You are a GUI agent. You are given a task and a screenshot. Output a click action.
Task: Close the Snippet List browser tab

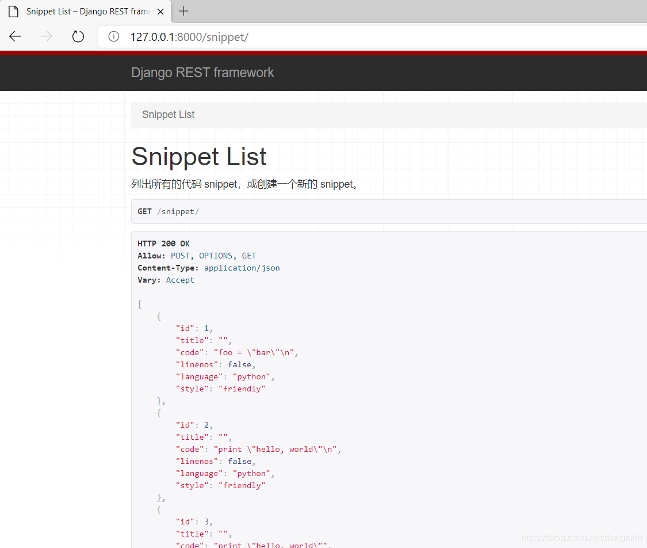pyautogui.click(x=160, y=12)
